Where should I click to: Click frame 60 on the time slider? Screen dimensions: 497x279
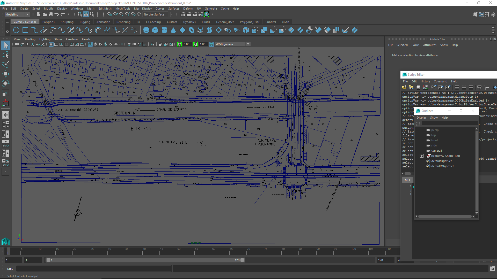point(214,251)
